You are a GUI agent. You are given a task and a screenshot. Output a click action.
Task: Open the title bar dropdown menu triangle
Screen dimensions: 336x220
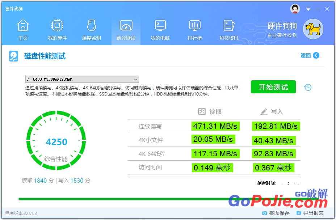coord(308,9)
